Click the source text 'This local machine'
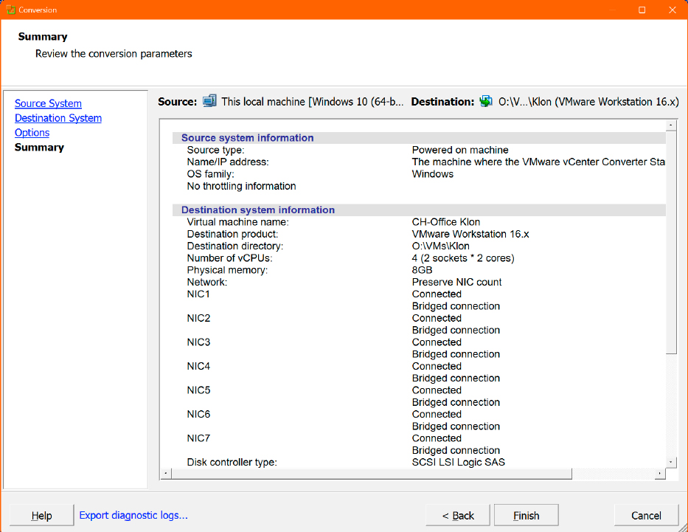688x532 pixels. [x=263, y=102]
